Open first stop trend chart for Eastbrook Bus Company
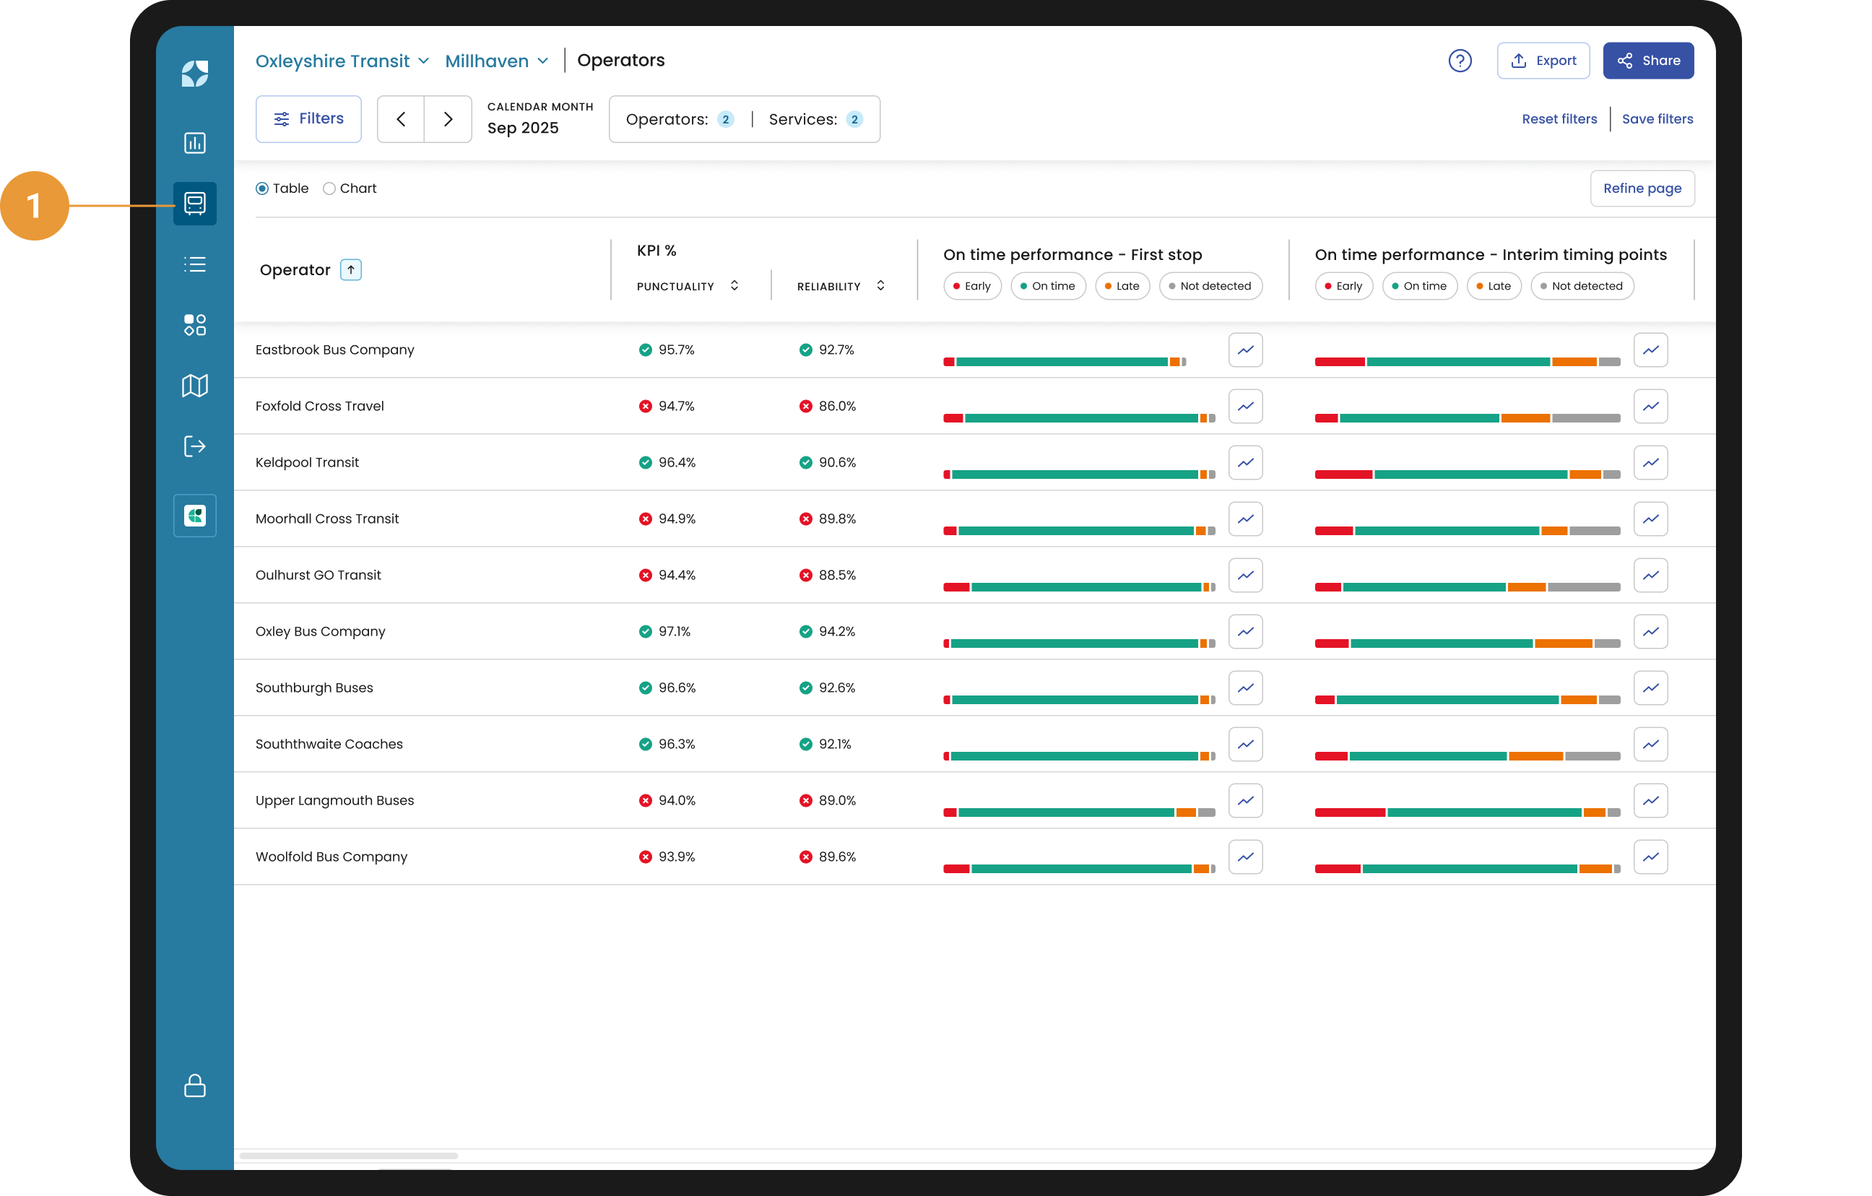Viewport: 1872px width, 1196px height. (1244, 350)
